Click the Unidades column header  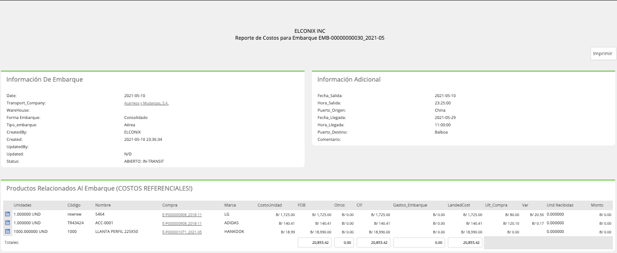[22, 205]
